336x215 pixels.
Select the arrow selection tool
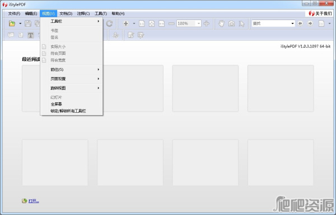(241, 23)
